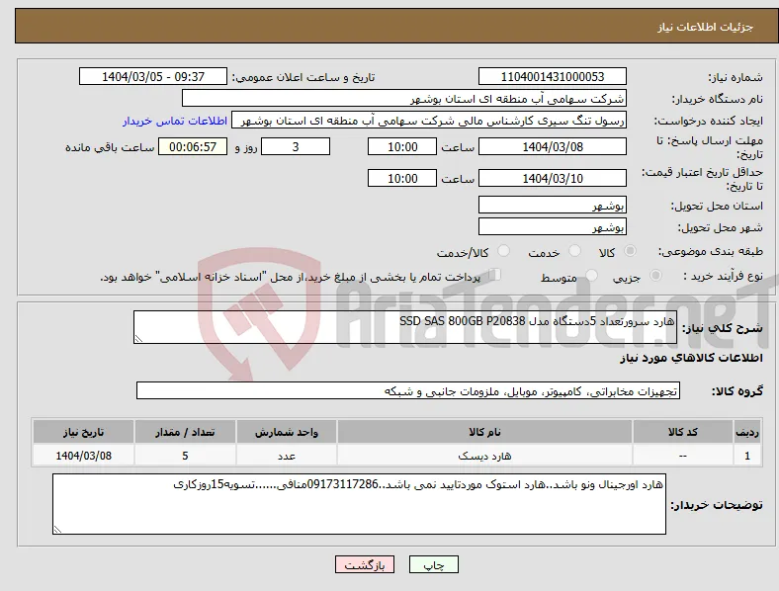The image size is (779, 591).
Task: Click the ساعت باقی مانده label
Action: (x=110, y=147)
